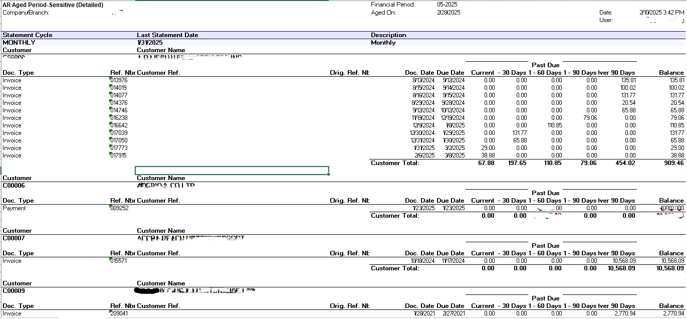Click invoice reference number 014019
Screen dimensions: 687x319
[x=119, y=88]
